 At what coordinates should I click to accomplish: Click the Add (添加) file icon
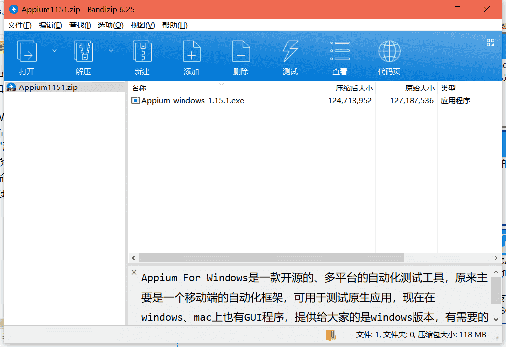click(x=191, y=51)
